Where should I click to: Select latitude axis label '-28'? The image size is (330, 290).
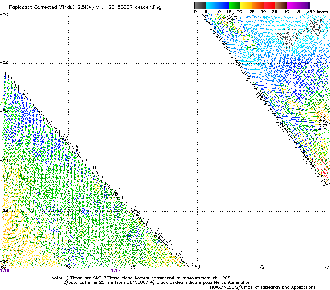click(4, 210)
